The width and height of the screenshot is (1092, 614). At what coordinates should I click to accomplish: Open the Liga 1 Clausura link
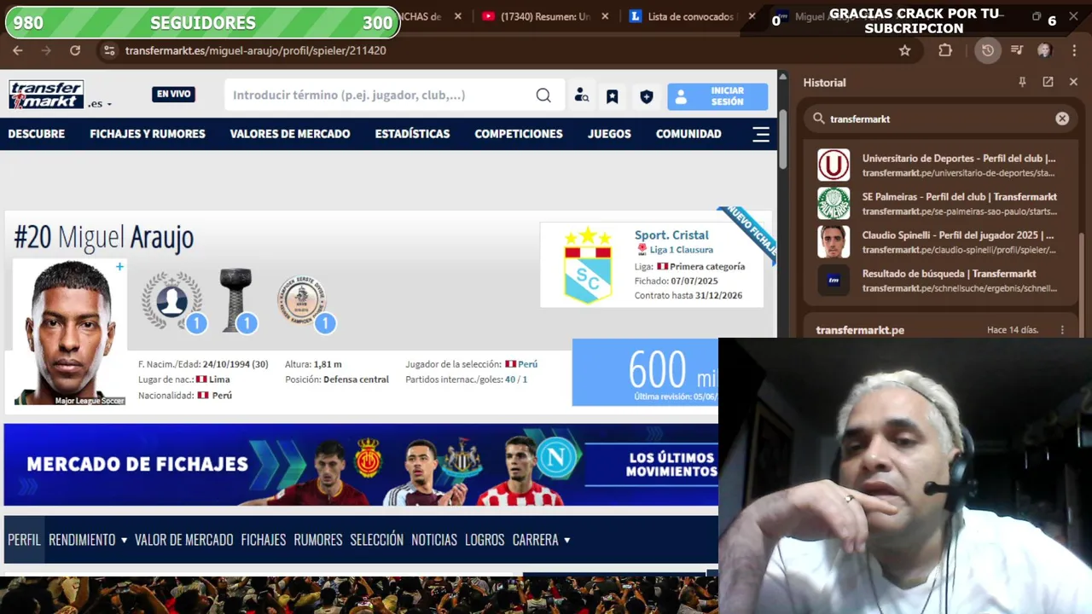pos(681,250)
